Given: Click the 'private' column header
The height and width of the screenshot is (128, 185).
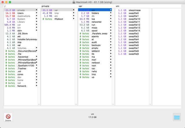Looking at the screenshot, I should (x=45, y=6).
